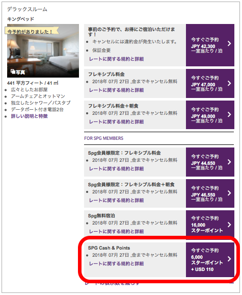Book 6,000 Starpoints + USD 110 rate
The image size is (242, 295).
[210, 260]
